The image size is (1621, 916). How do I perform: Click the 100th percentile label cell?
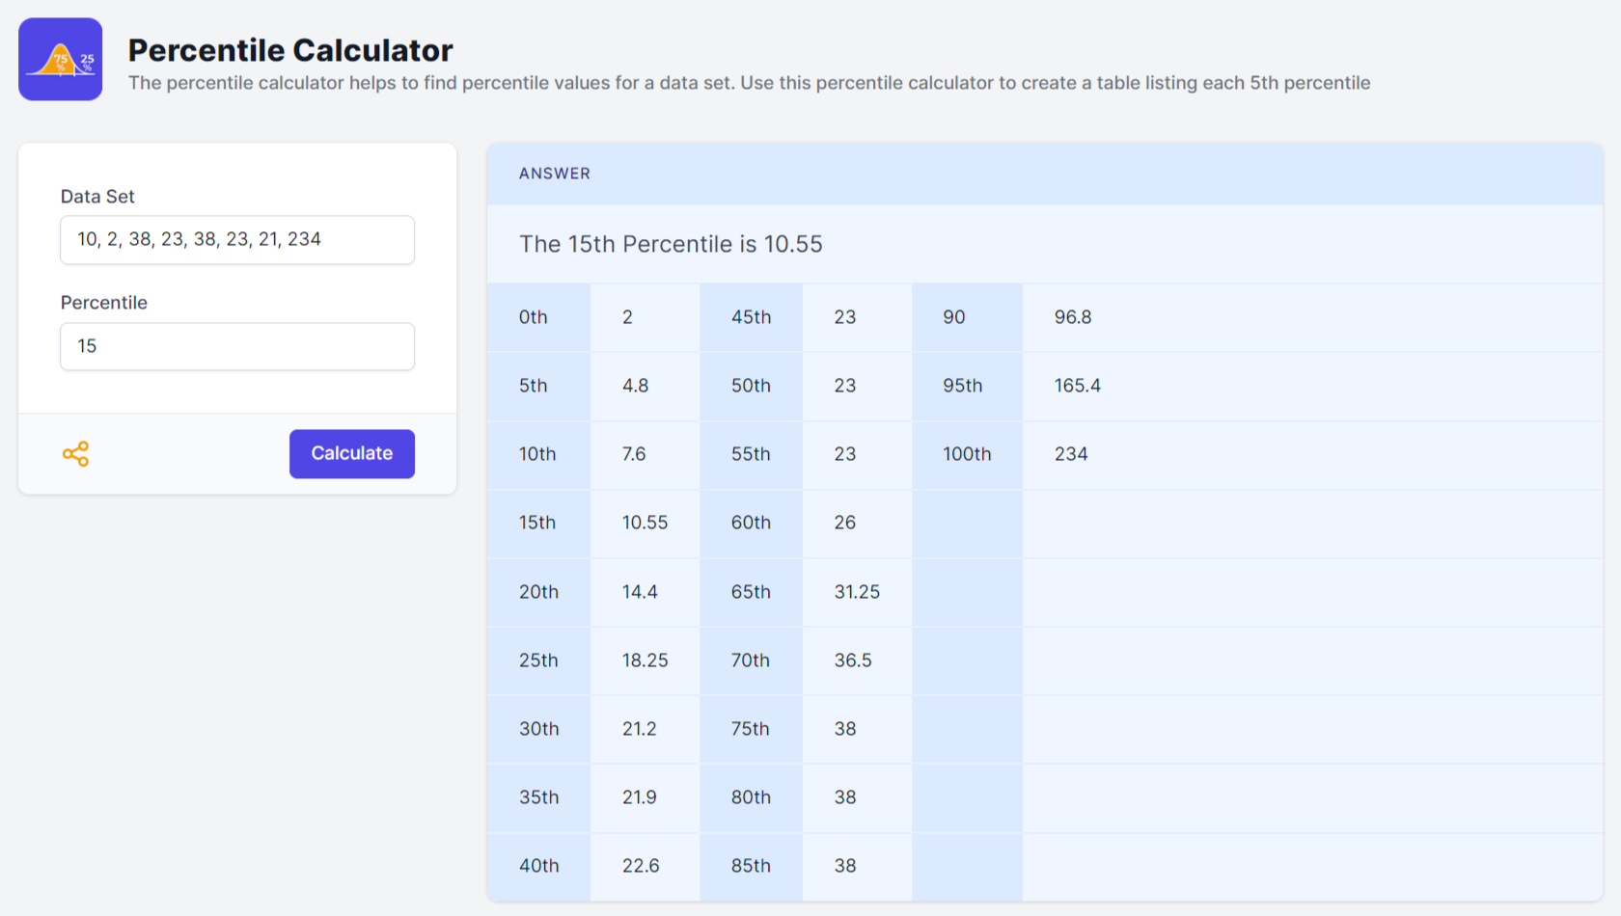pos(967,454)
